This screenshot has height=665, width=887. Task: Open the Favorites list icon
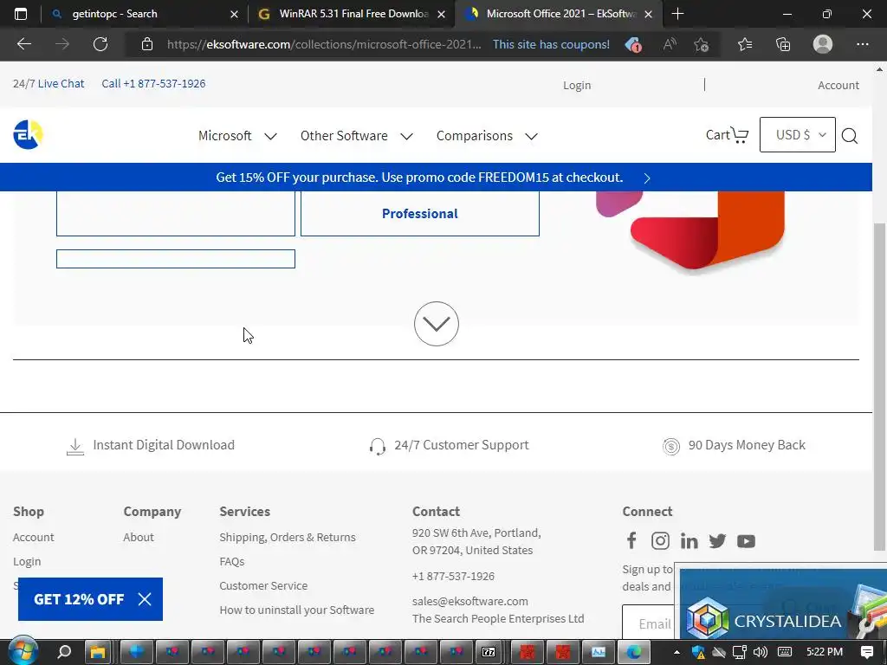tap(745, 44)
